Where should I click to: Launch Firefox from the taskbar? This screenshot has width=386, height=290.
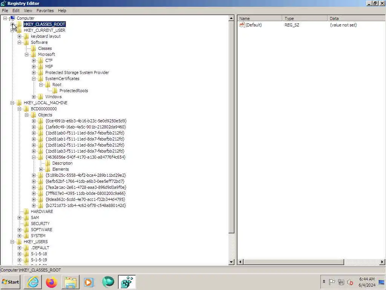(x=51, y=282)
